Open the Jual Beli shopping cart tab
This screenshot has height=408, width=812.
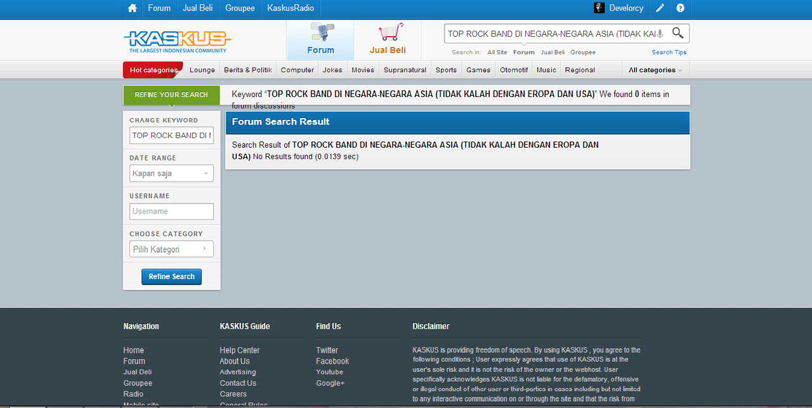click(x=388, y=40)
